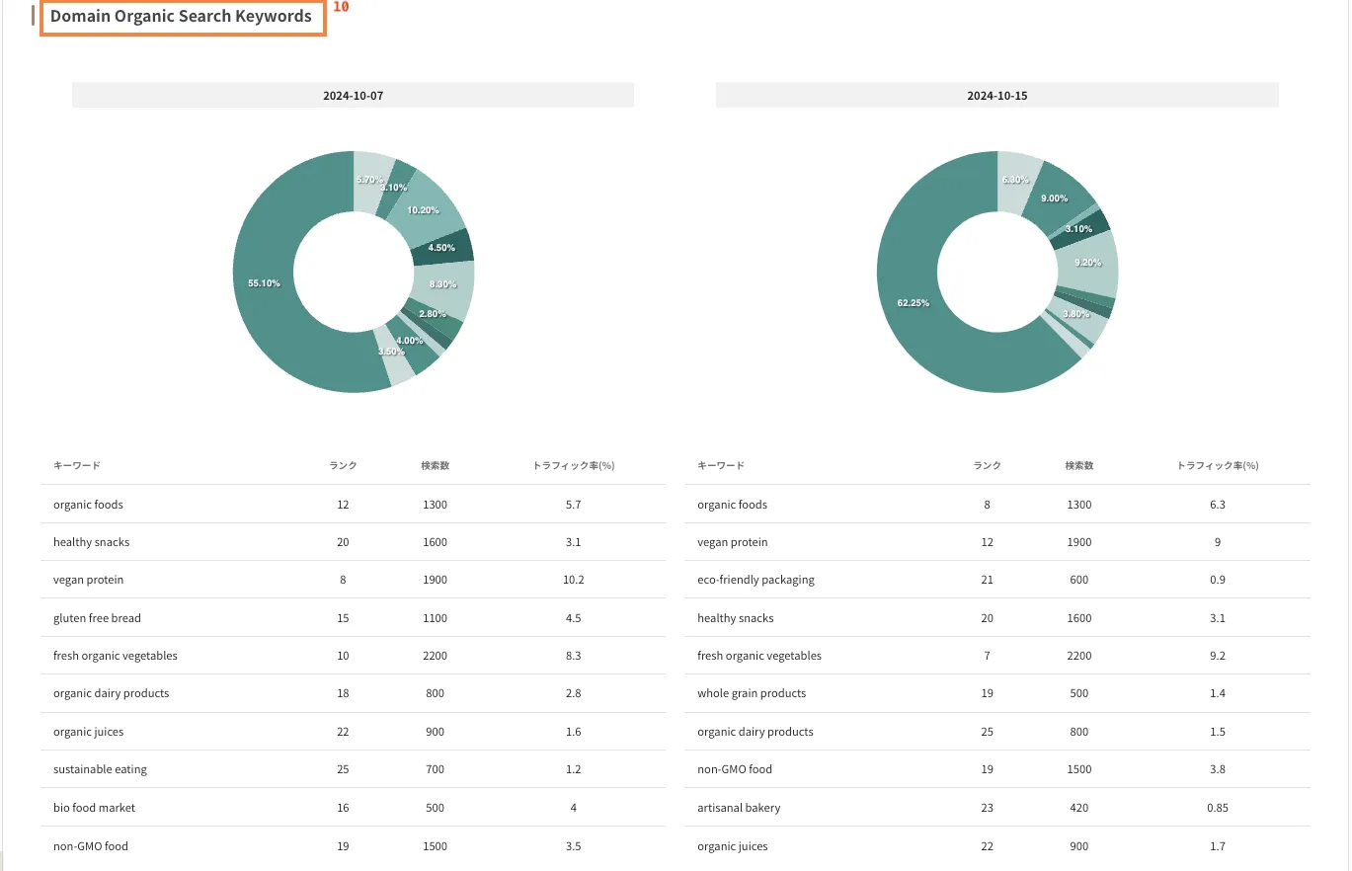This screenshot has width=1352, height=871.
Task: Click the 'gluten free bread' keyword
Action: pyautogui.click(x=97, y=618)
